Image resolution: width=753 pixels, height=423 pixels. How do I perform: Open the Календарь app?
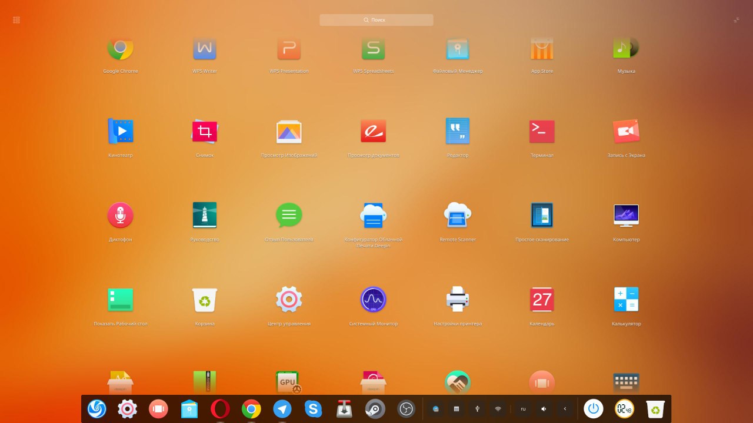[542, 300]
